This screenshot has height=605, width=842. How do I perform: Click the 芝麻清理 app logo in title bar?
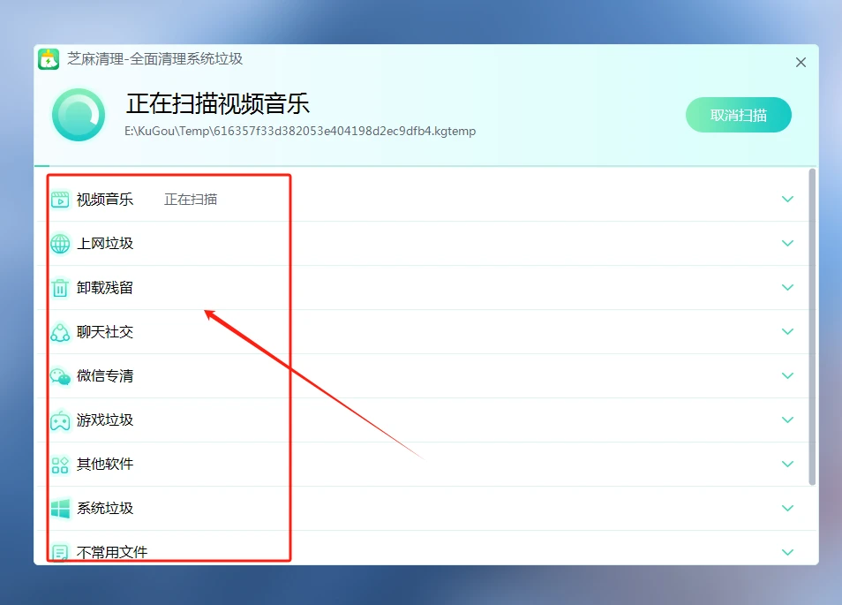point(49,59)
